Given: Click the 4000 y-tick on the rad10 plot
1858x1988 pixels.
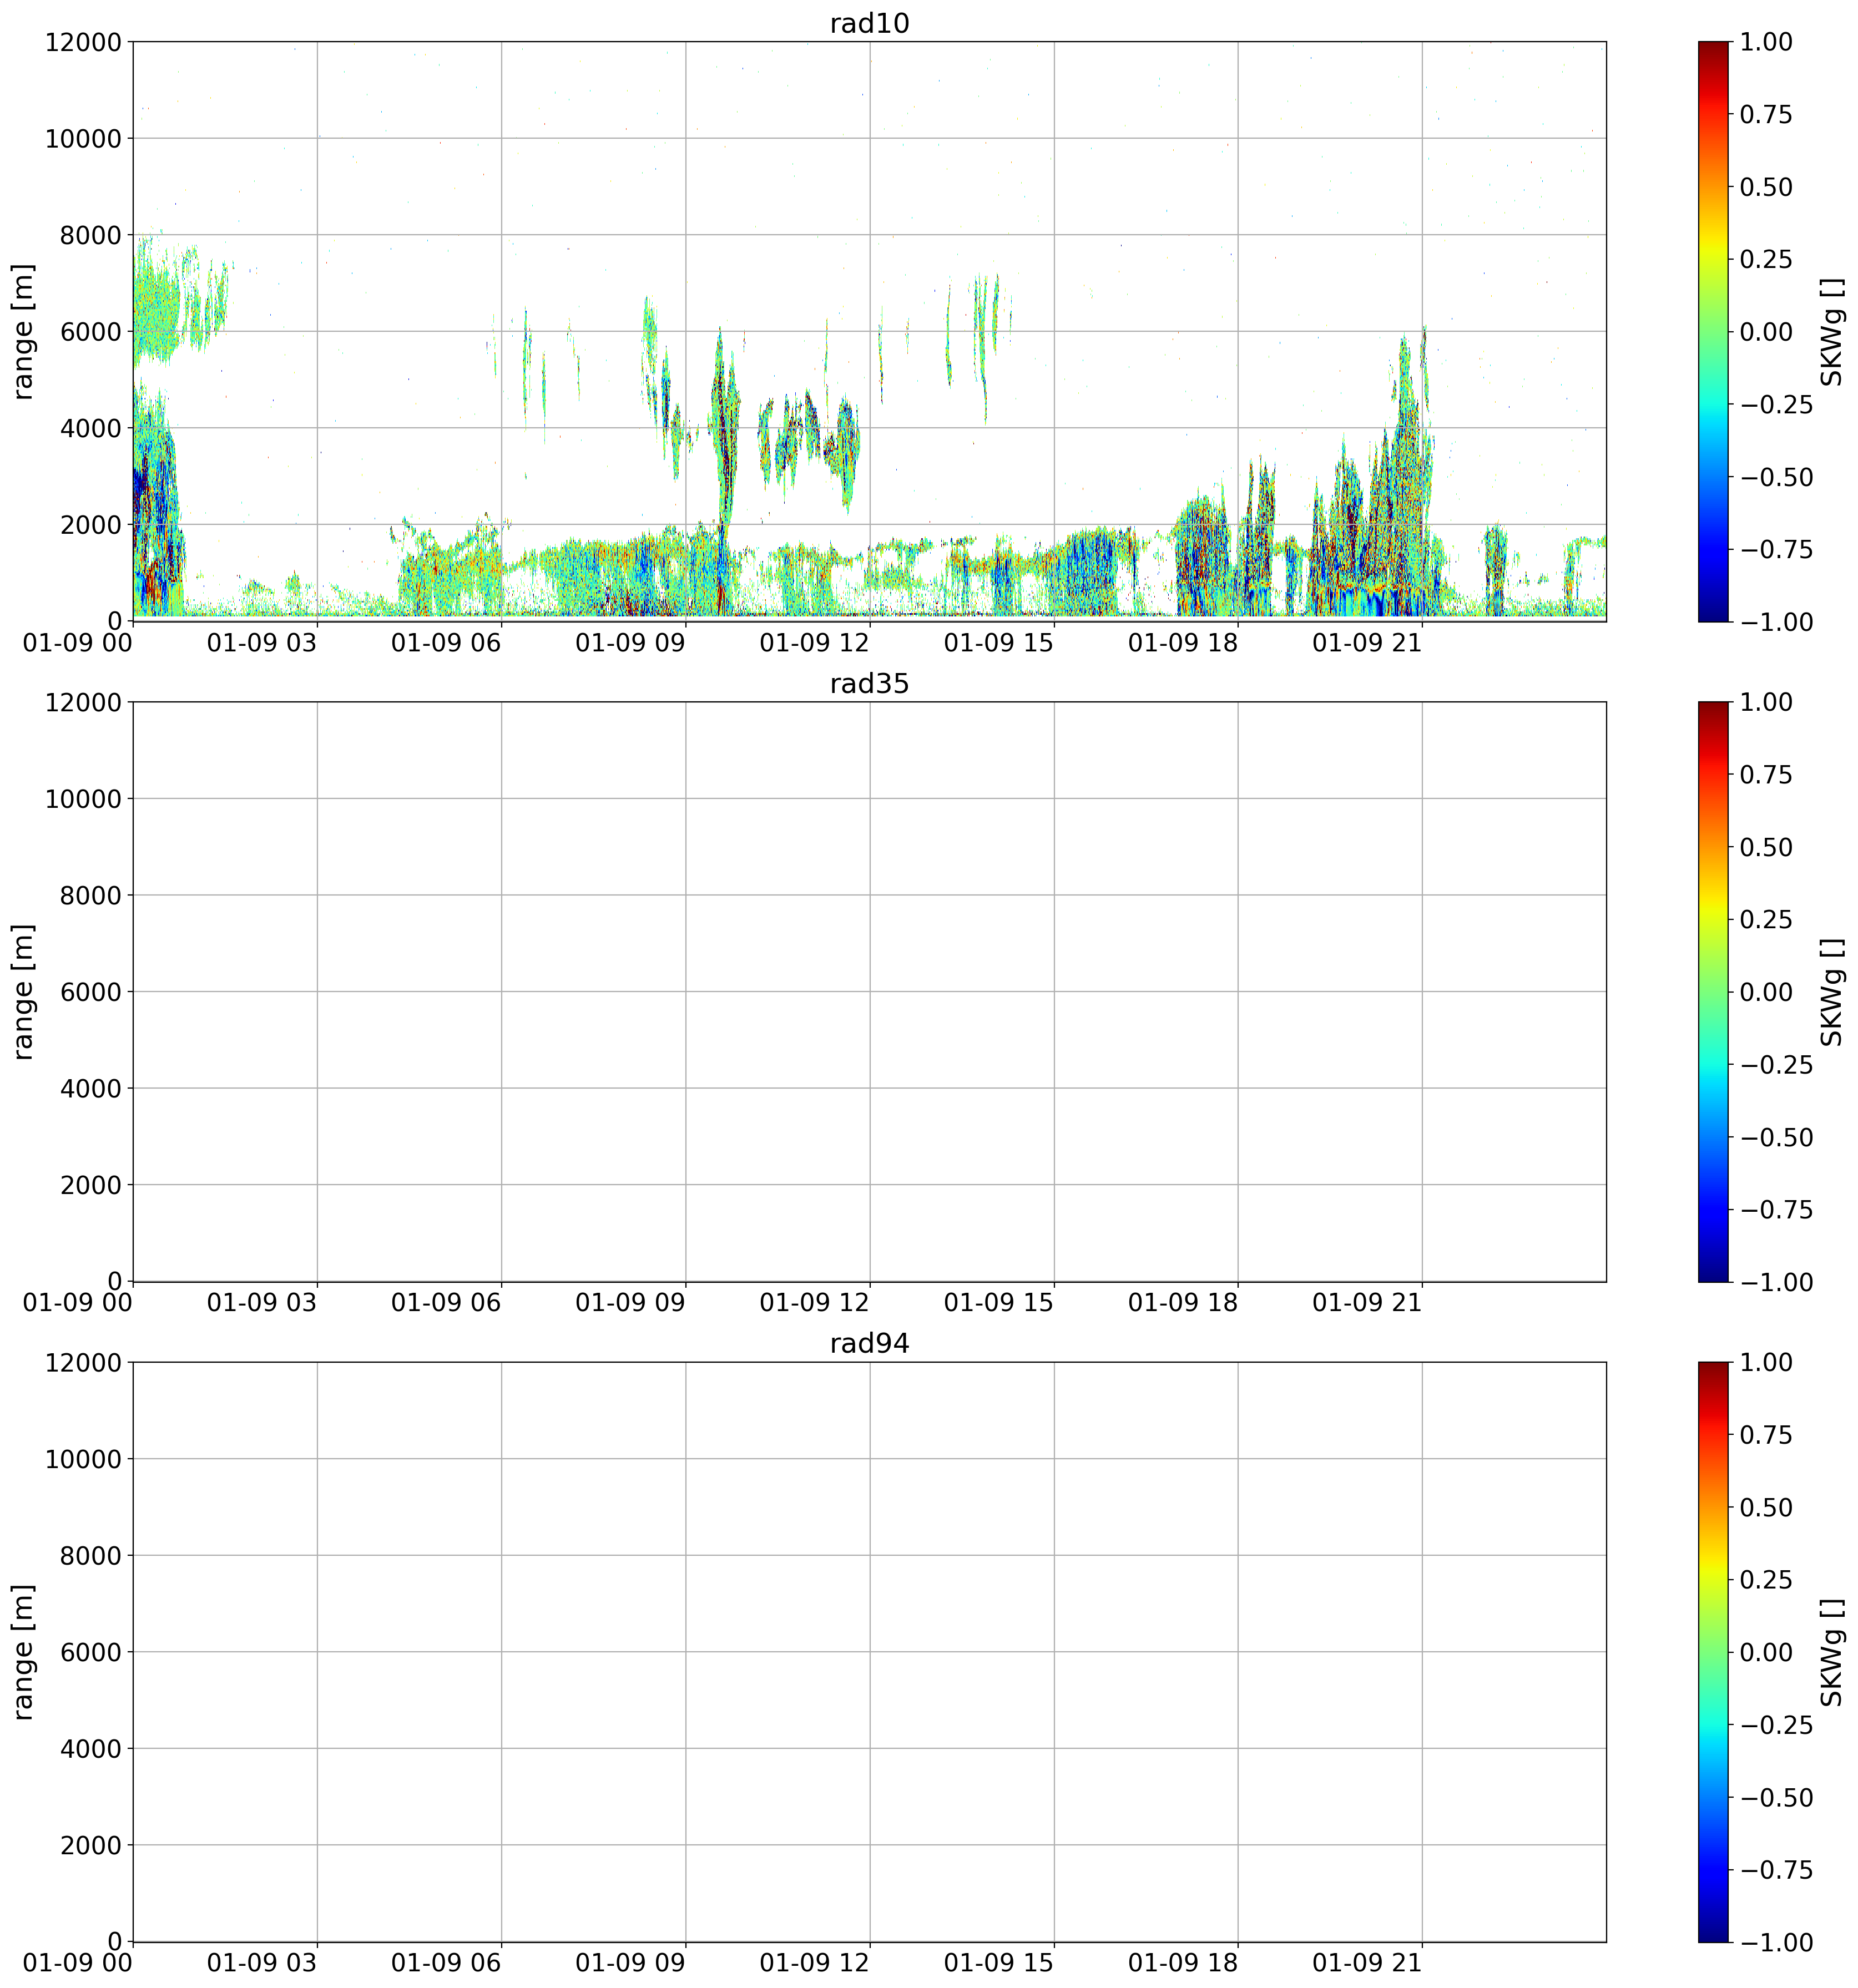Looking at the screenshot, I should [x=90, y=429].
